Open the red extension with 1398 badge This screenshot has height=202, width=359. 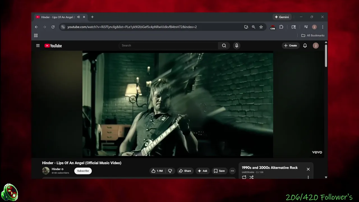(x=273, y=27)
